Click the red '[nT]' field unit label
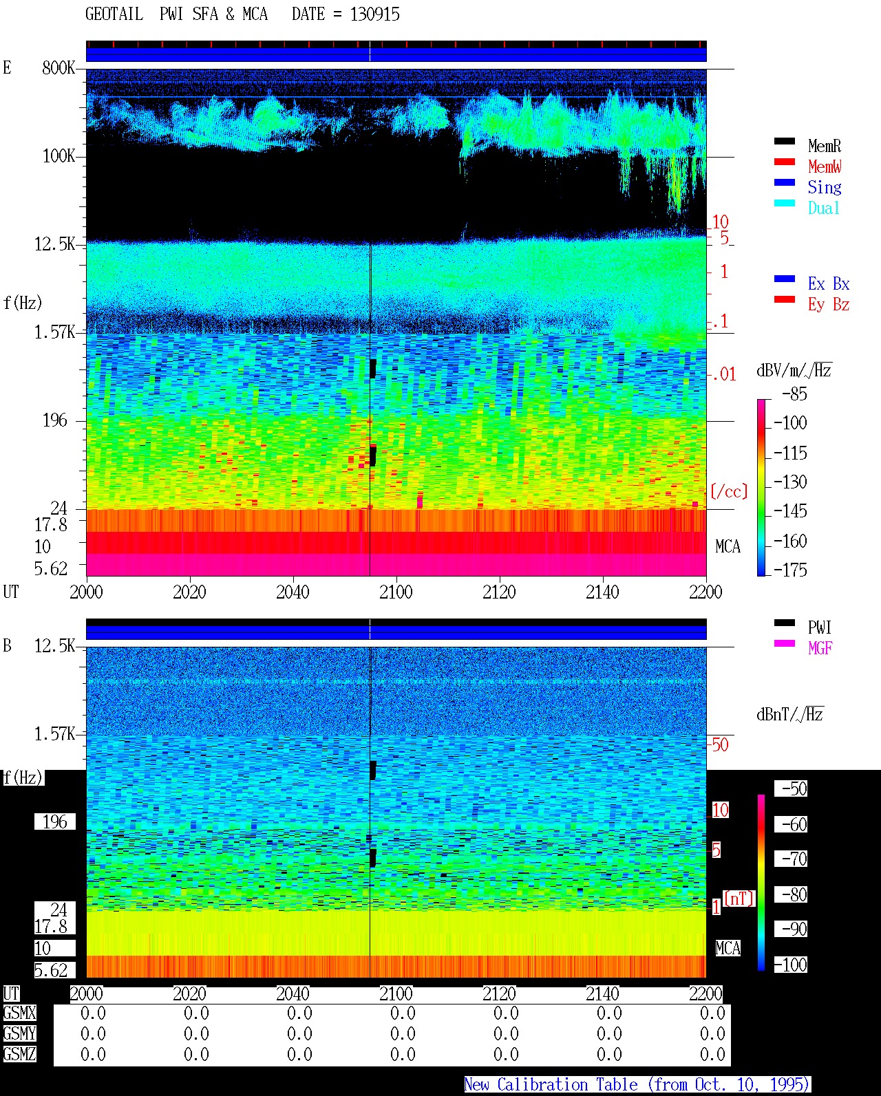881x1096 pixels. tap(739, 899)
